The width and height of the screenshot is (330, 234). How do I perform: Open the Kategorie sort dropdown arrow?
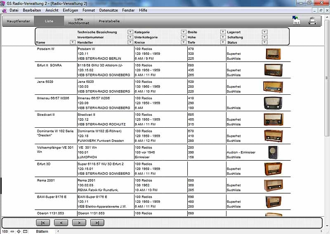184,32
